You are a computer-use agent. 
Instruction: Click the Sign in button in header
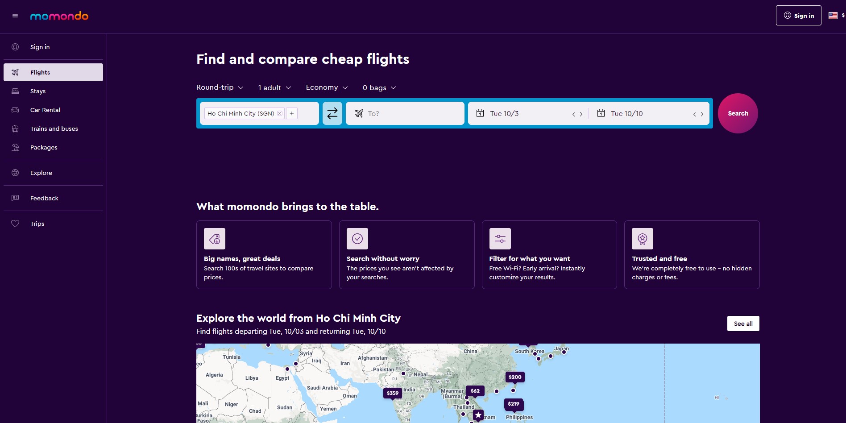[x=798, y=16]
